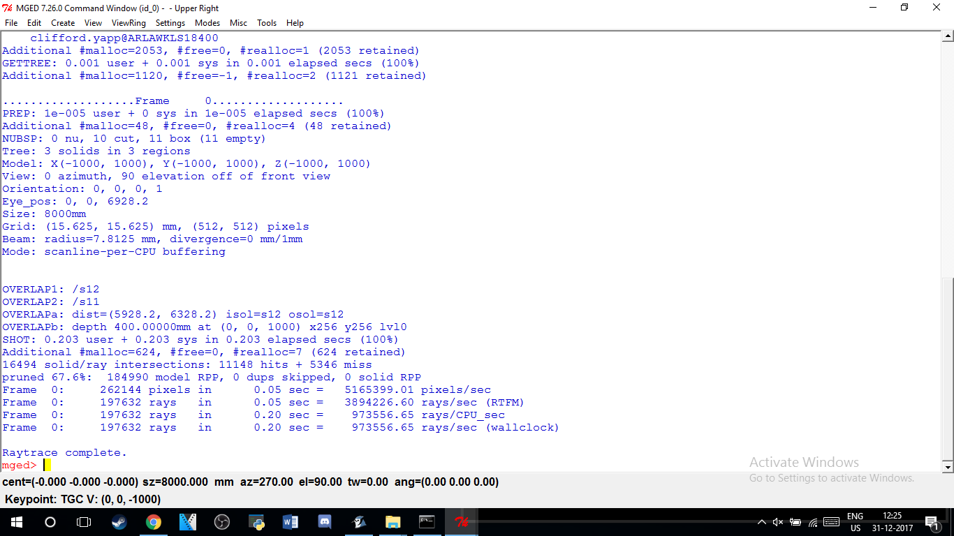Click the 'Keypoint: TGC V: (0, 0, -1000)' status
Screen dimensions: 954x536
pyautogui.click(x=83, y=499)
